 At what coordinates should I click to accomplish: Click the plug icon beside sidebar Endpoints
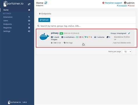pos(29,24)
